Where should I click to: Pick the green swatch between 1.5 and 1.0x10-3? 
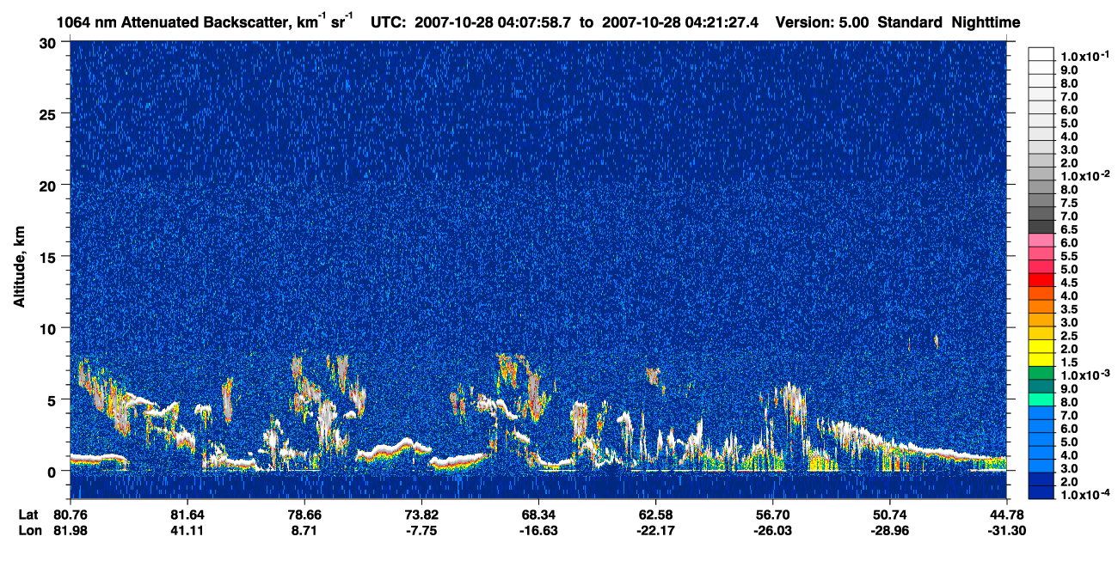(1041, 373)
